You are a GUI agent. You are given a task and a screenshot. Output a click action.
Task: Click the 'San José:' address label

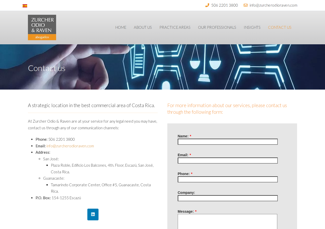51,159
